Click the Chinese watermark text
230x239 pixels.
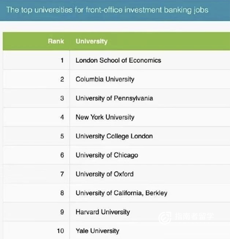[x=194, y=217]
